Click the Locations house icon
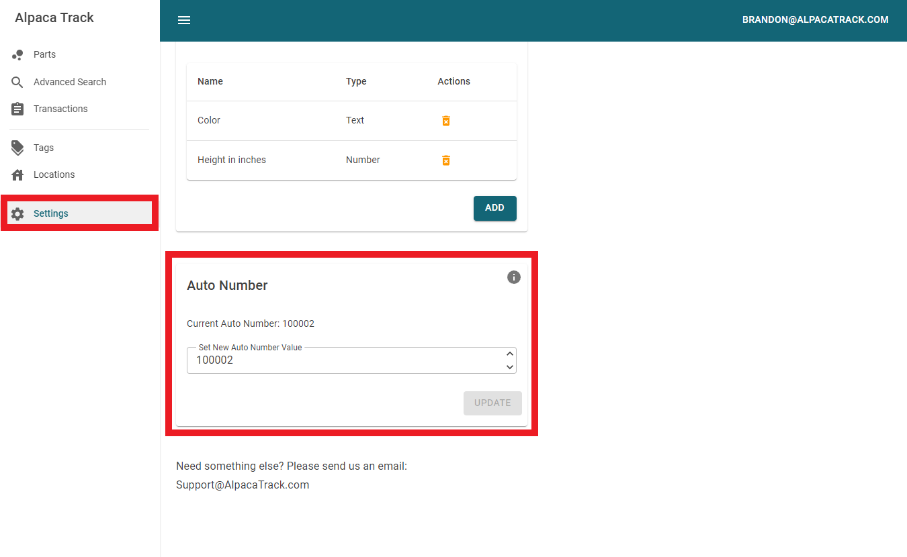 point(18,174)
